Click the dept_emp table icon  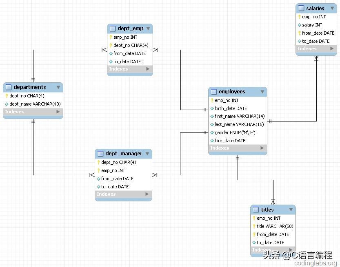coord(112,29)
